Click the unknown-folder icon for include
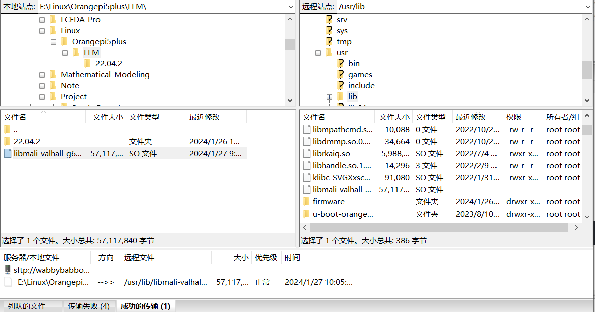 tap(341, 85)
